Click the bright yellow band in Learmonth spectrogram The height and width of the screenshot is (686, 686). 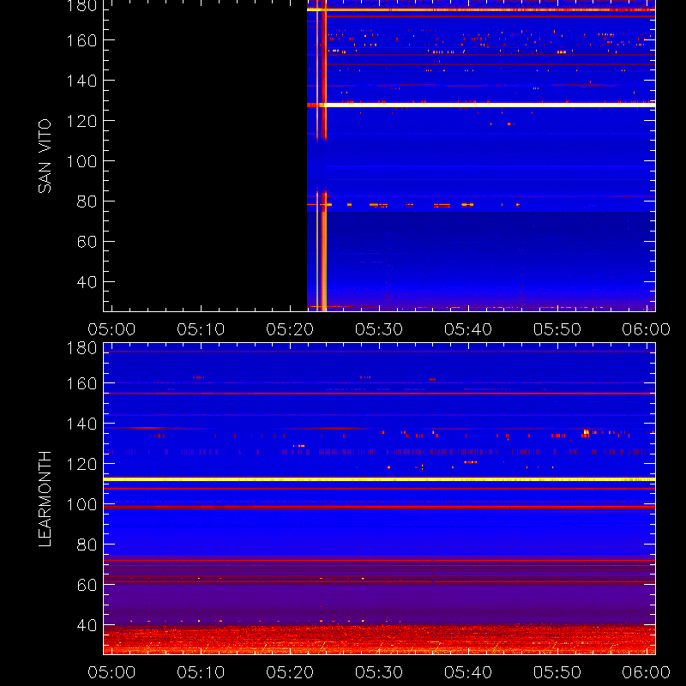point(379,479)
